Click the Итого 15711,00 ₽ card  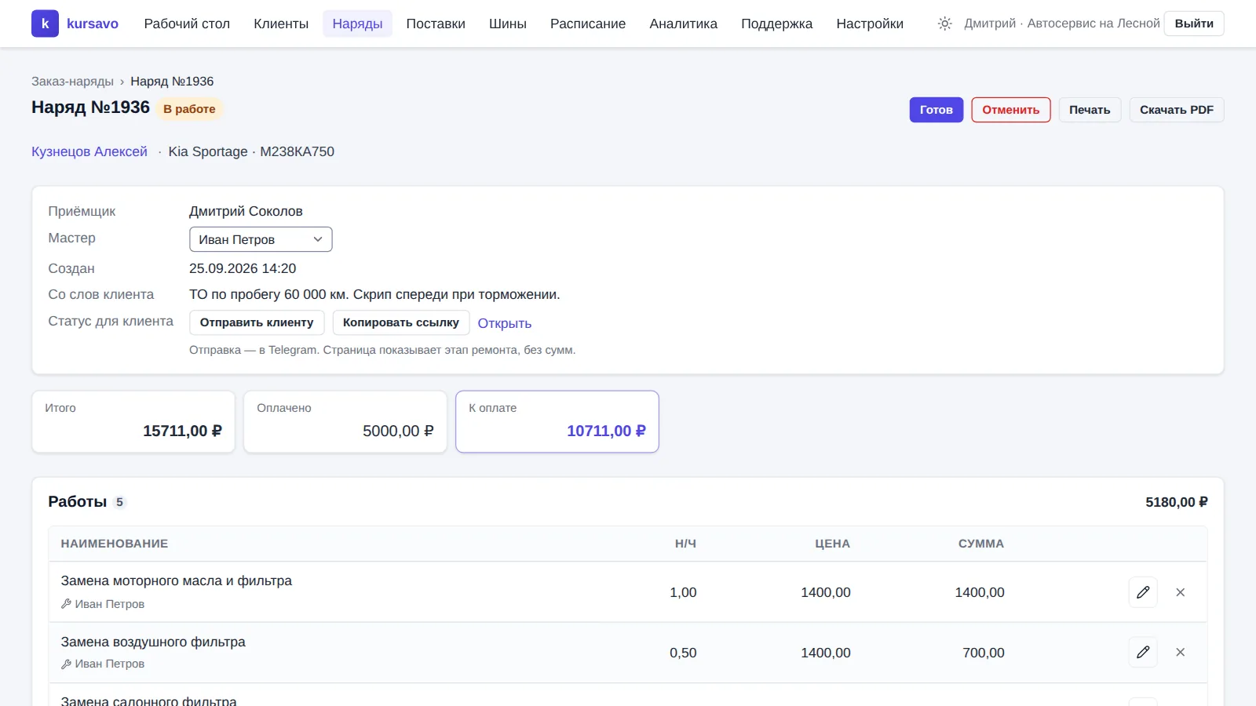[x=133, y=422]
